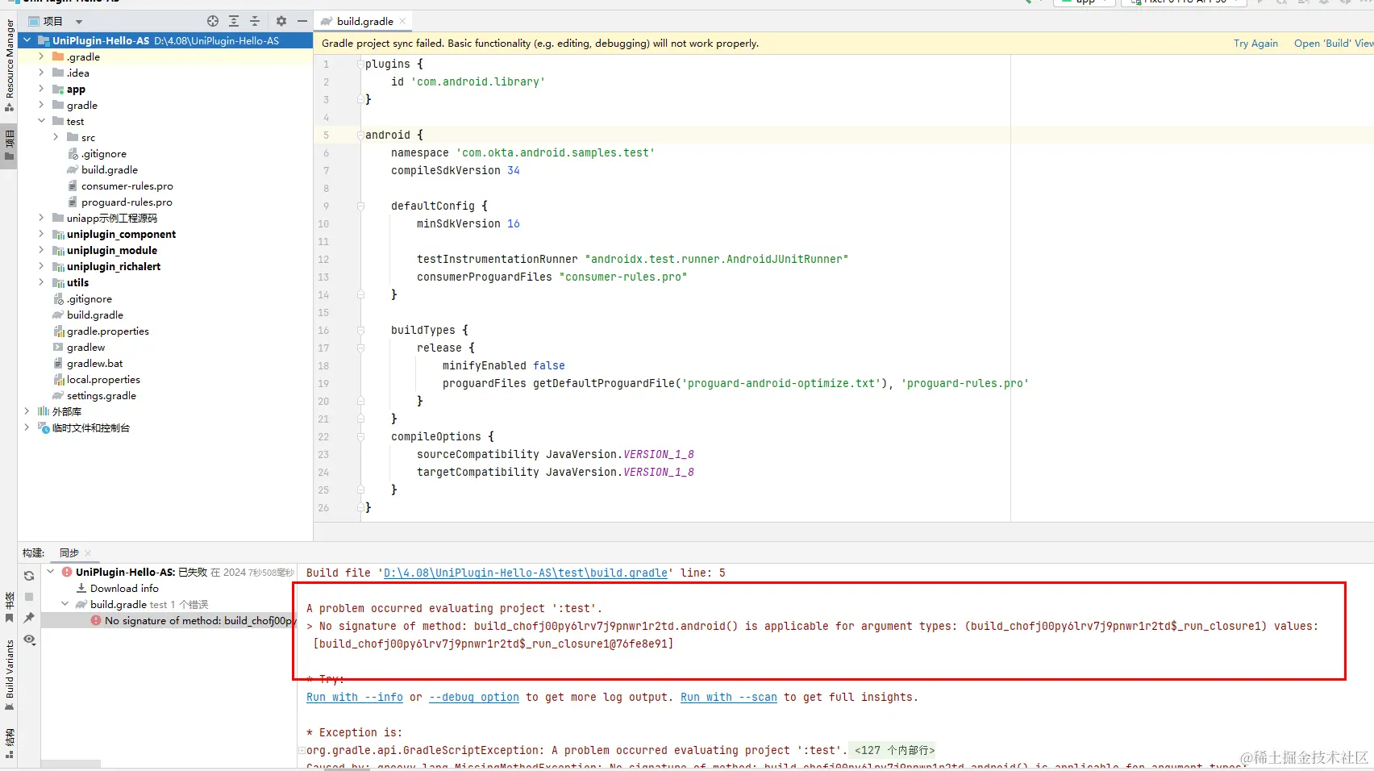The image size is (1374, 771).
Task: Select the uniplugin_module folder
Action: [x=112, y=250]
